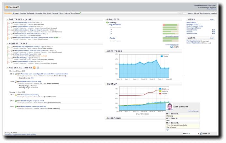Open the Forums menu item
This screenshot has width=226, height=143.
point(55,13)
